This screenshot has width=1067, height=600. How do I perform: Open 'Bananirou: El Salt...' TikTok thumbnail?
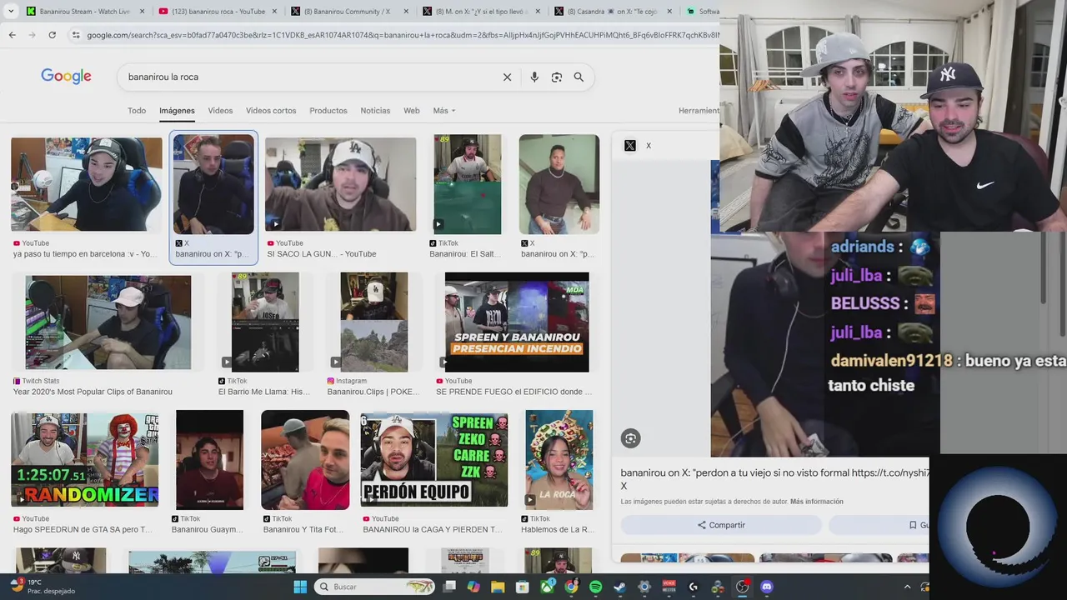point(468,184)
